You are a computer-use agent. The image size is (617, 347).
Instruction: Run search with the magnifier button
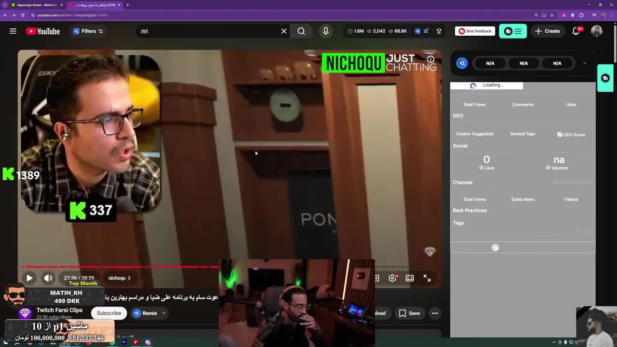coord(301,31)
